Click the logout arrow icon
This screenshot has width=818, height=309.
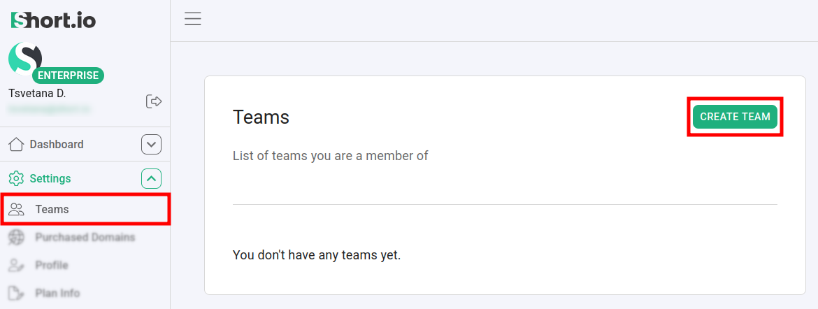(154, 101)
